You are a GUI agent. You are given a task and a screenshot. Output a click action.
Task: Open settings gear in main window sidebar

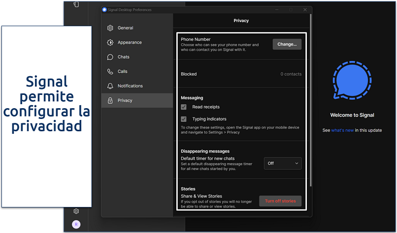tap(76, 211)
